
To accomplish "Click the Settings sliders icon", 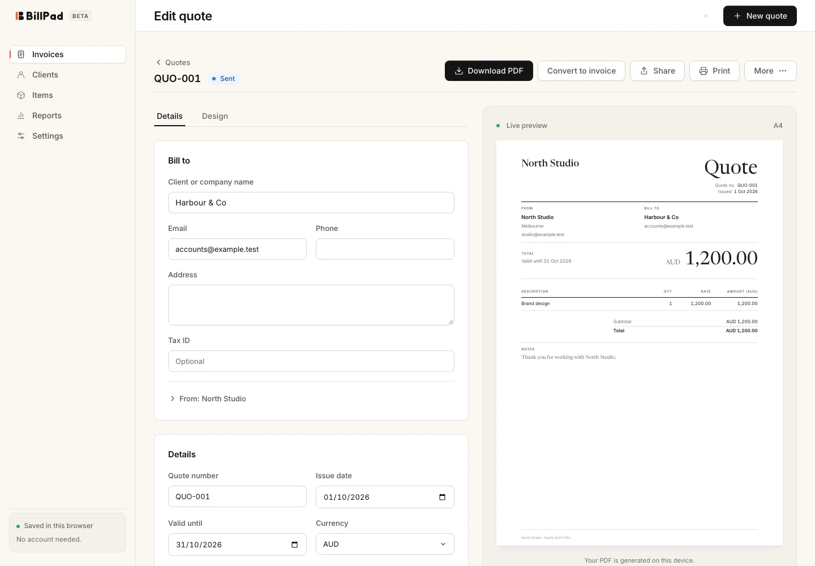I will [21, 136].
